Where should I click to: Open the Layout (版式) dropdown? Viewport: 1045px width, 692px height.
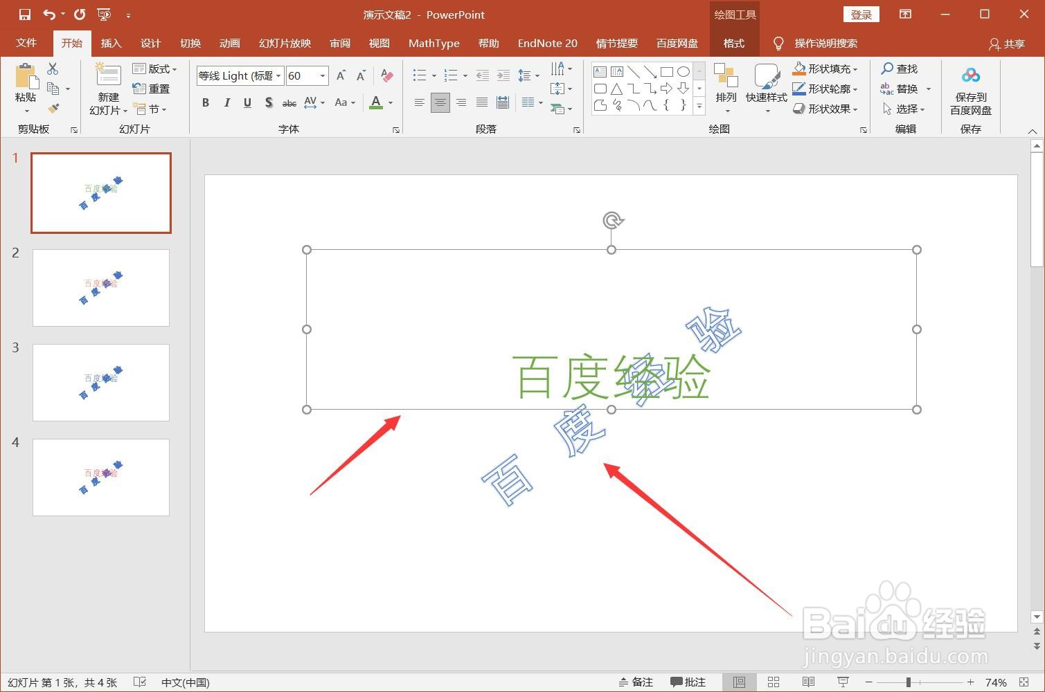click(155, 69)
